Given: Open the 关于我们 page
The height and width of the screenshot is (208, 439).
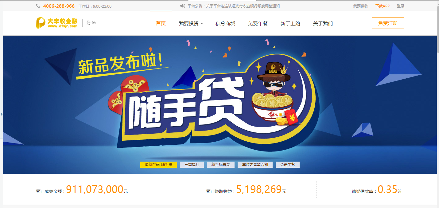Looking at the screenshot, I should (x=323, y=23).
